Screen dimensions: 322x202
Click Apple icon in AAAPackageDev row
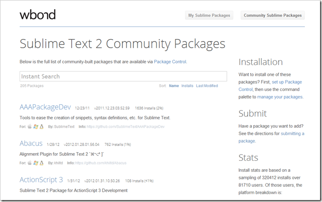30,126
